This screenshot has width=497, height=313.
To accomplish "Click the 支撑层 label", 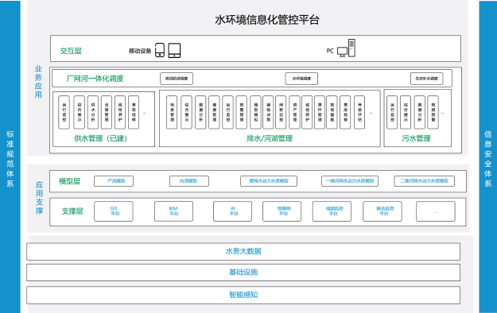I will click(x=72, y=211).
